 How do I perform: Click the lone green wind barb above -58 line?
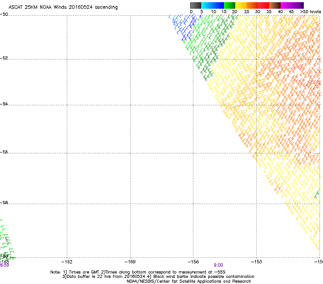[317, 194]
